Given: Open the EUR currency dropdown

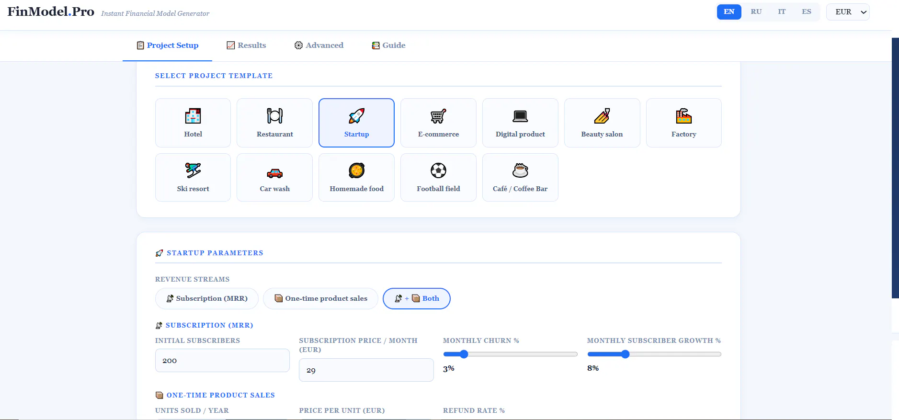Looking at the screenshot, I should click(x=848, y=12).
